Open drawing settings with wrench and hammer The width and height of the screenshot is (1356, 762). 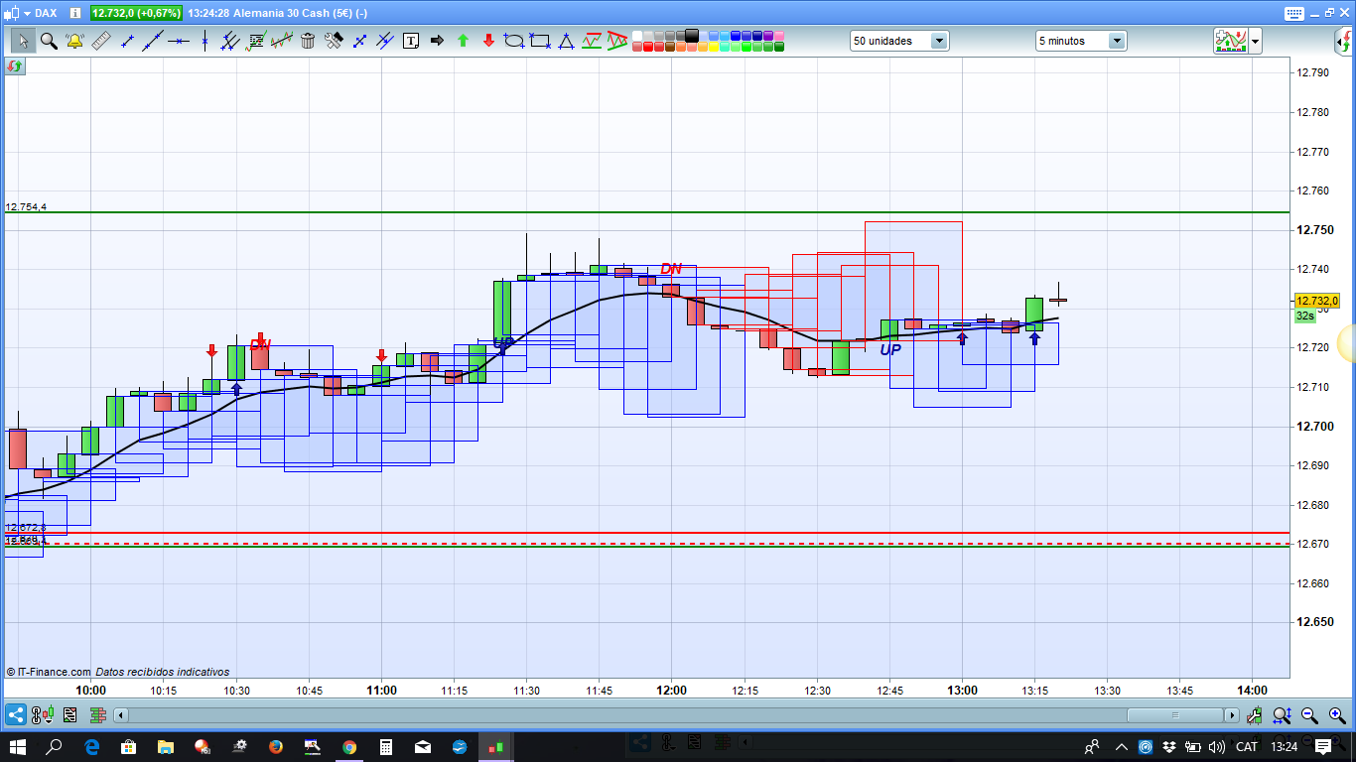(x=334, y=41)
